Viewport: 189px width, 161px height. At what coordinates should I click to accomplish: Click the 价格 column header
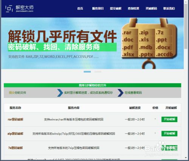[155, 108]
